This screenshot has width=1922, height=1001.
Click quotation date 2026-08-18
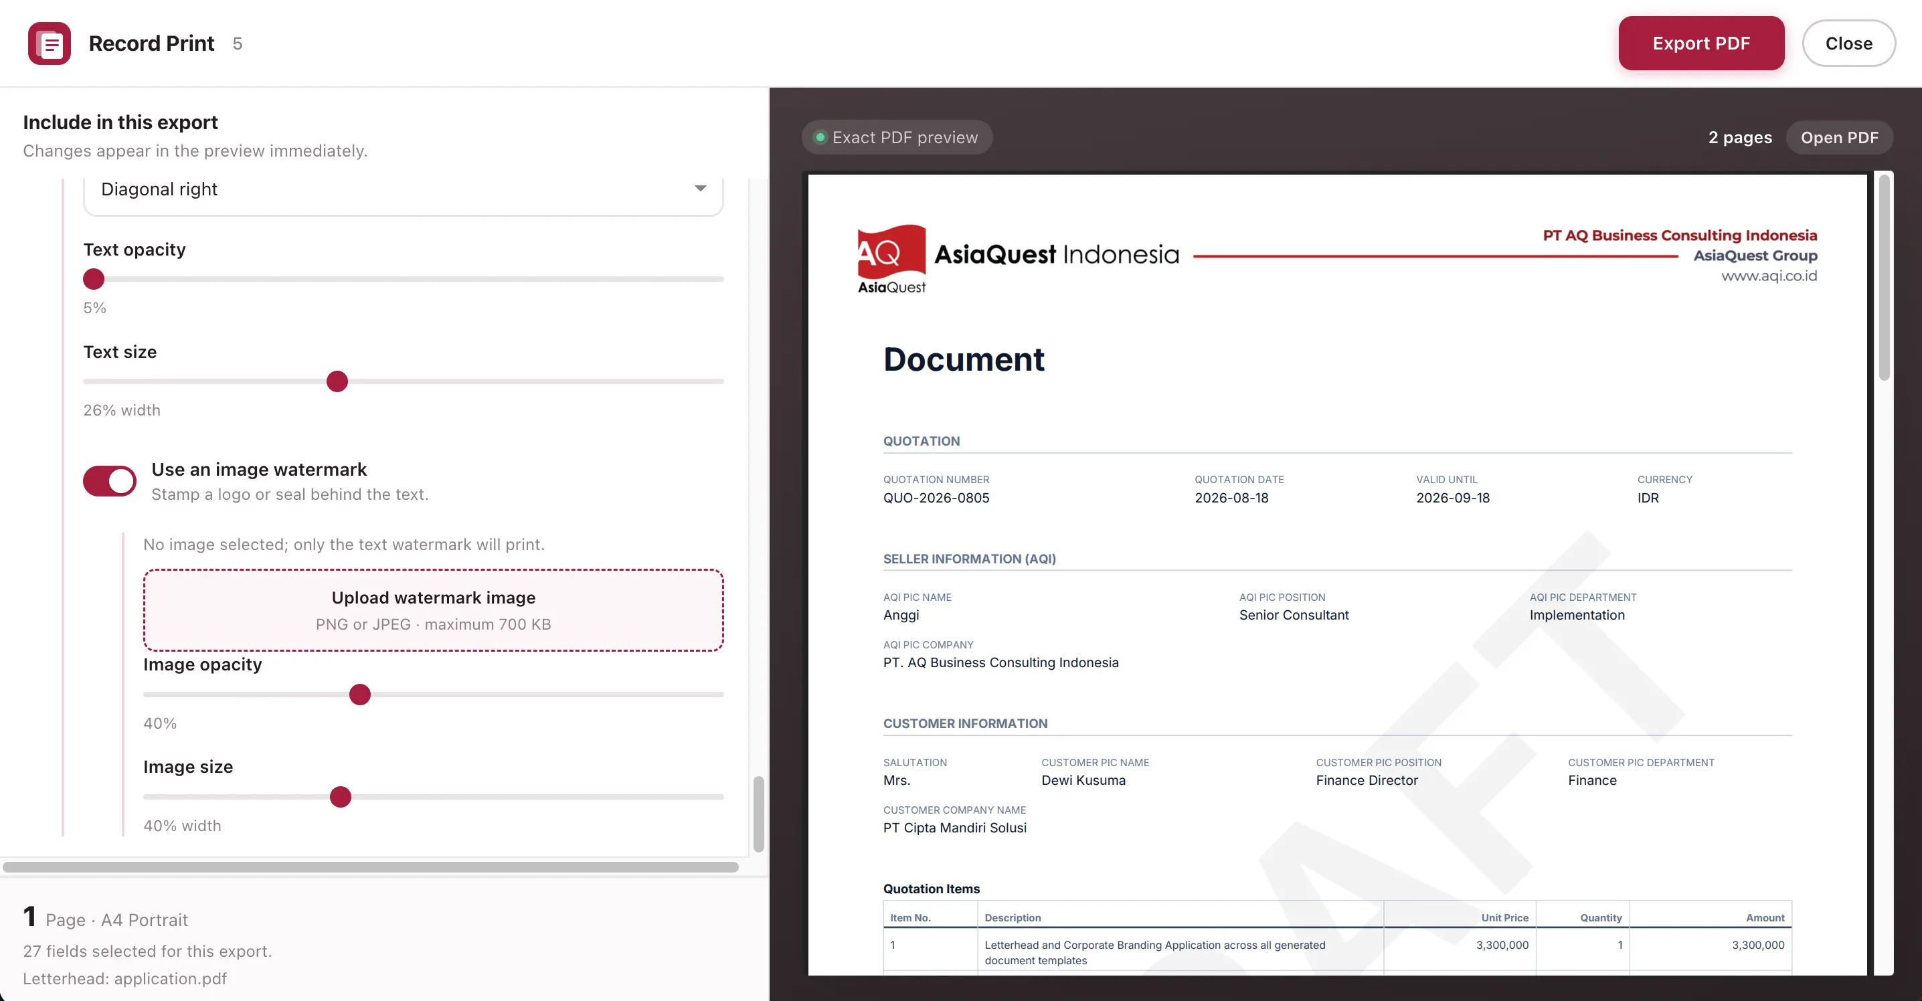[1231, 498]
